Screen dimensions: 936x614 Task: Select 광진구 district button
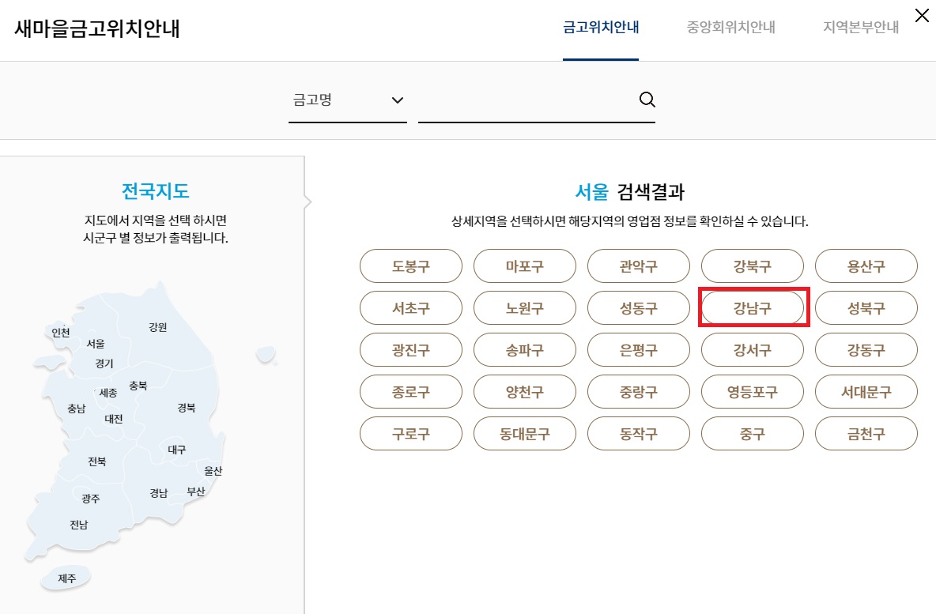tap(411, 349)
